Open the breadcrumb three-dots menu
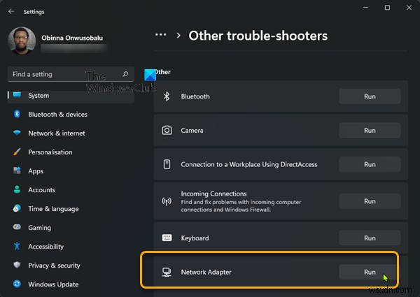 click(161, 35)
